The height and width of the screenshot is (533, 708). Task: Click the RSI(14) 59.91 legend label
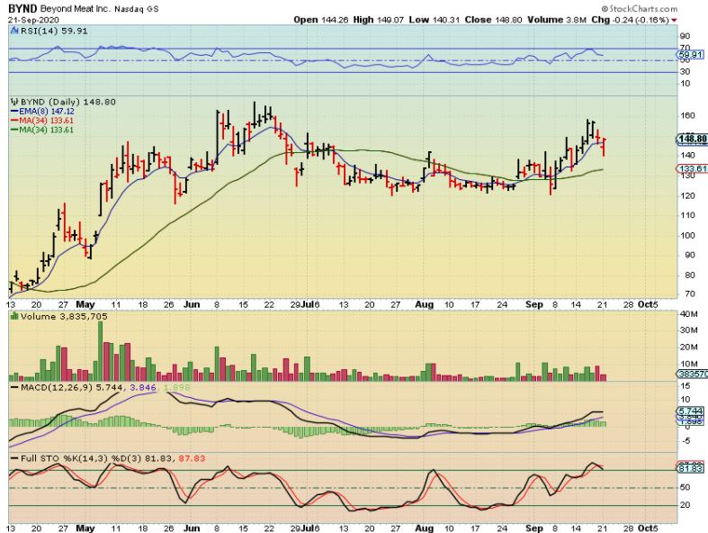(53, 32)
